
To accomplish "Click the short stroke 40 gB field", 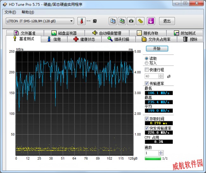I will click(x=152, y=76).
